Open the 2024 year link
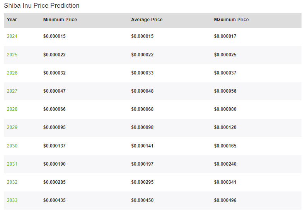 tap(12, 36)
